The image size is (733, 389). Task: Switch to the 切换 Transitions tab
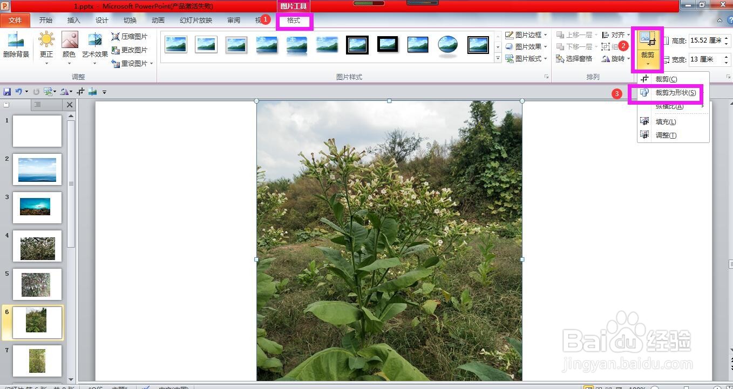tap(130, 21)
